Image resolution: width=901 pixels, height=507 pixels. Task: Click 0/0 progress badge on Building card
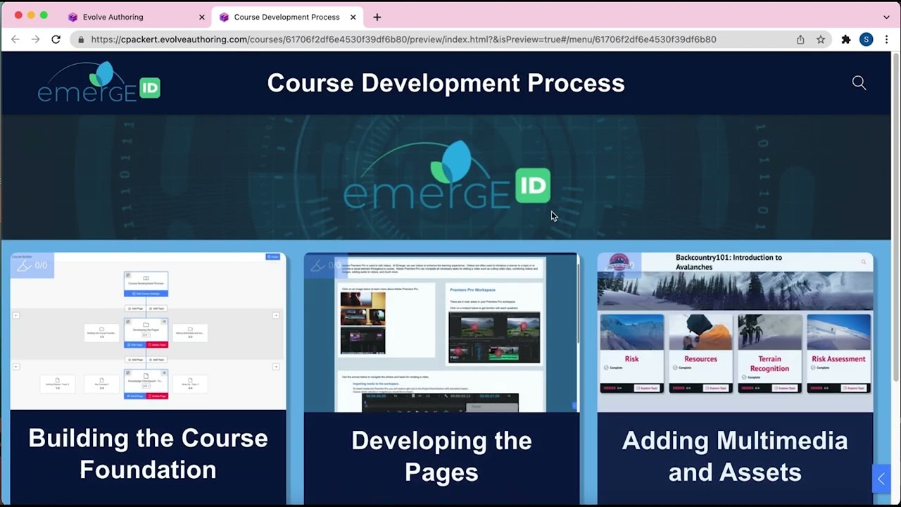coord(32,265)
